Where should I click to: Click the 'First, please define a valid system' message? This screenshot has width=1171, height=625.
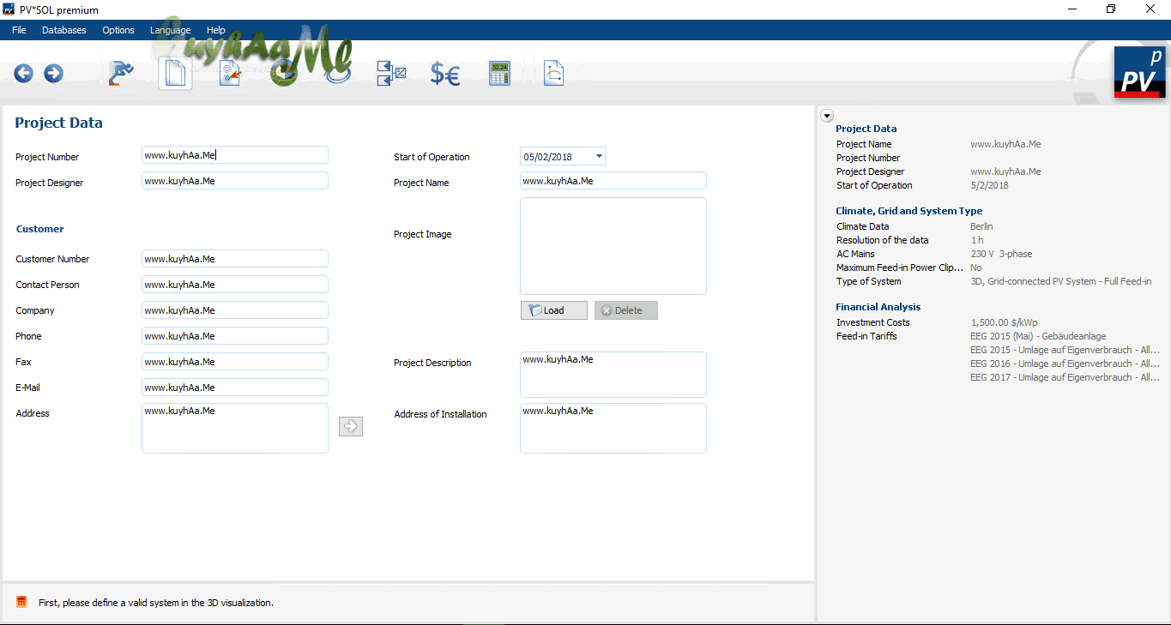pyautogui.click(x=156, y=603)
